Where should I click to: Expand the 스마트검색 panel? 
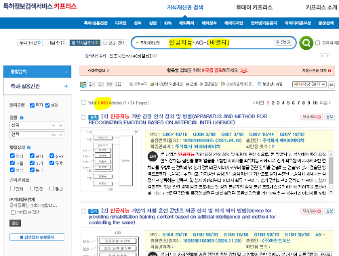[98, 71]
